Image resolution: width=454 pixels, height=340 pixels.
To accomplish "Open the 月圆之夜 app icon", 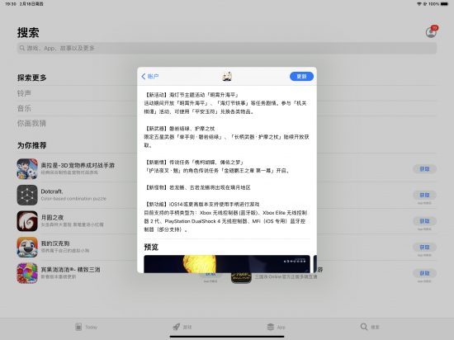I will tap(27, 221).
